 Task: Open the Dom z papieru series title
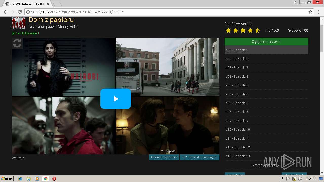pos(51,20)
